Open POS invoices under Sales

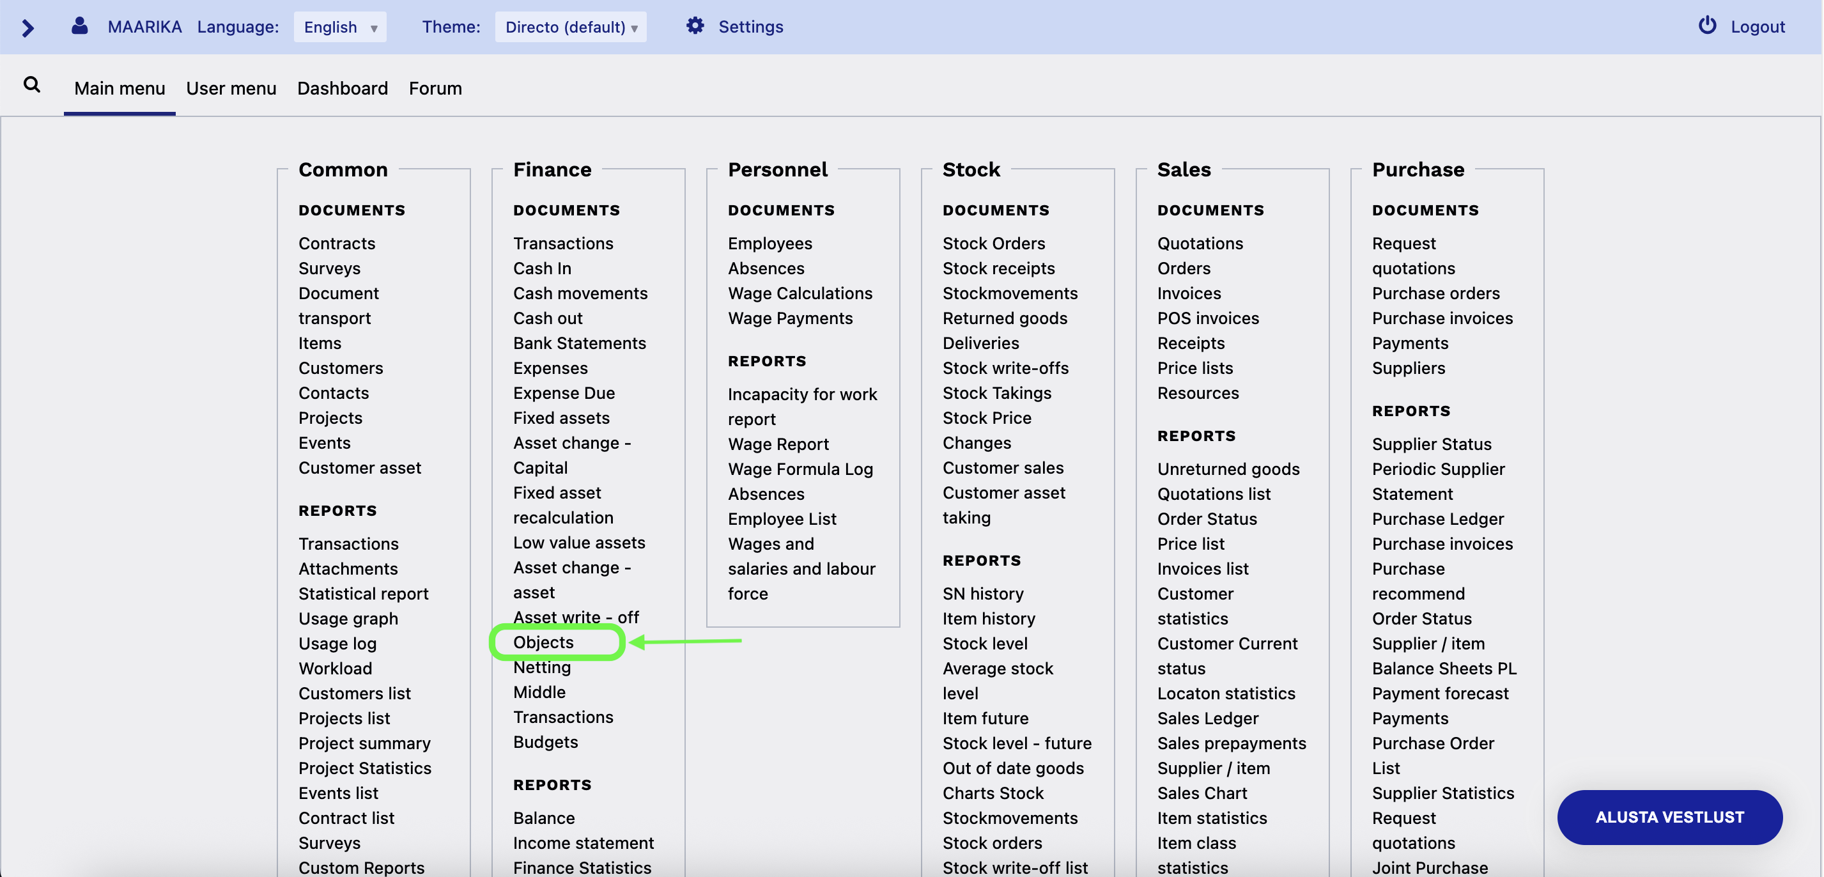[x=1208, y=318]
